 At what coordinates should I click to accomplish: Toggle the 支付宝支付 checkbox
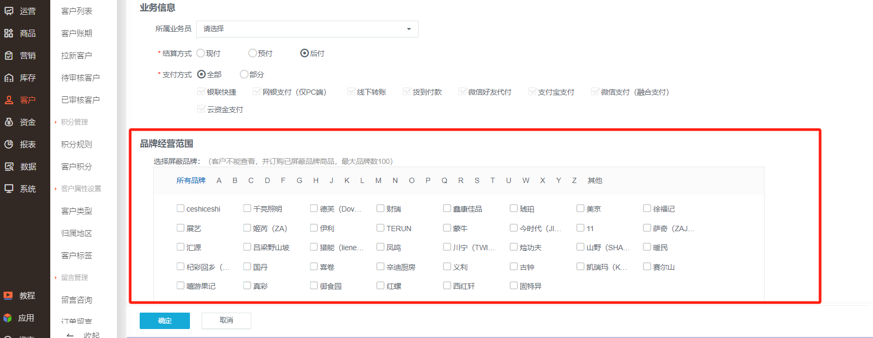[x=532, y=92]
